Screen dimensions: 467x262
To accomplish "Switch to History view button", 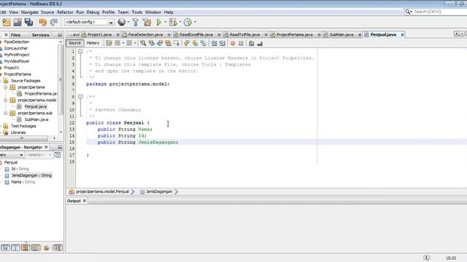I will pos(93,43).
